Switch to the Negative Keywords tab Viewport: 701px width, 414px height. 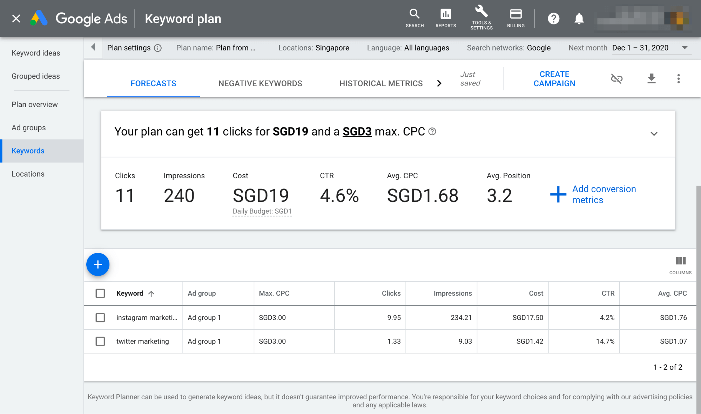coord(260,83)
